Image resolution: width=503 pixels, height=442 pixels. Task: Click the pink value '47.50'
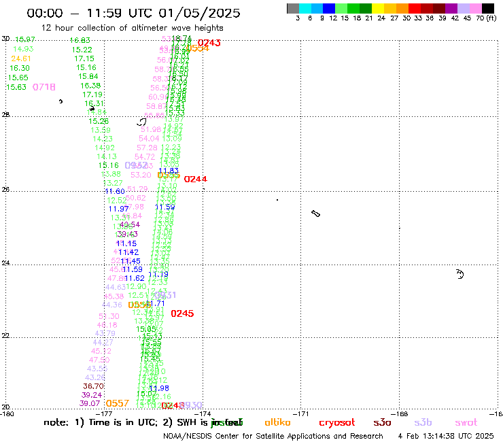click(99, 360)
